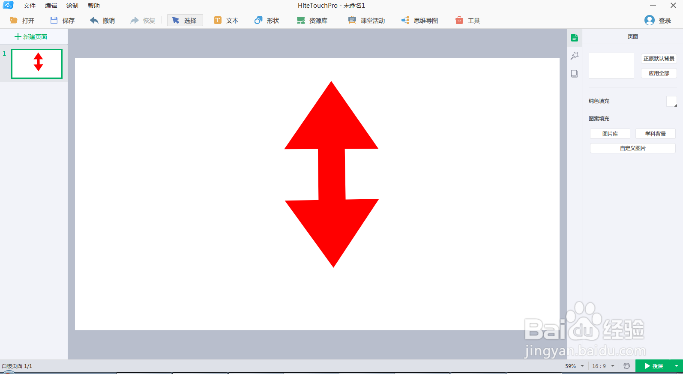Open the 绘制 menu
Screen dimensions: 683x374
click(72, 6)
